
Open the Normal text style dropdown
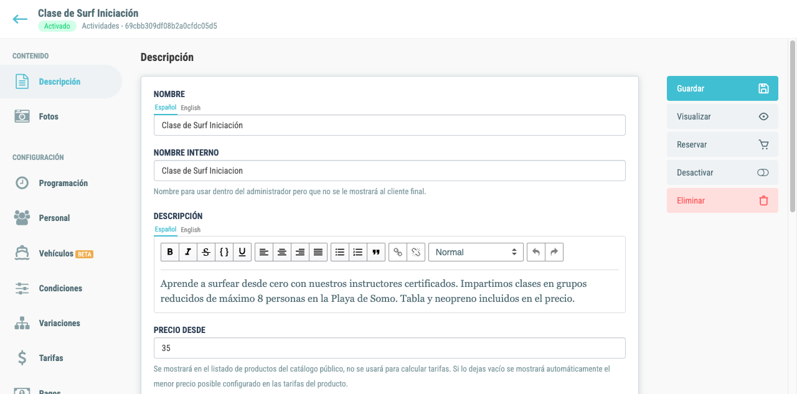pos(476,252)
